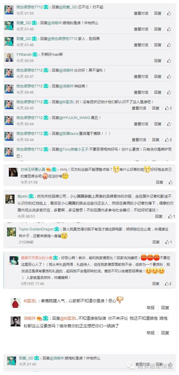The height and width of the screenshot is (375, 179).
Task: Report M温凉L's comment via 举报
Action: (151, 308)
